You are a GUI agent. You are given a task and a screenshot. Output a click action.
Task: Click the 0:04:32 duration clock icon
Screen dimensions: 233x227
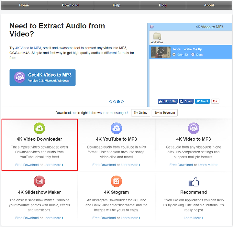click(174, 55)
